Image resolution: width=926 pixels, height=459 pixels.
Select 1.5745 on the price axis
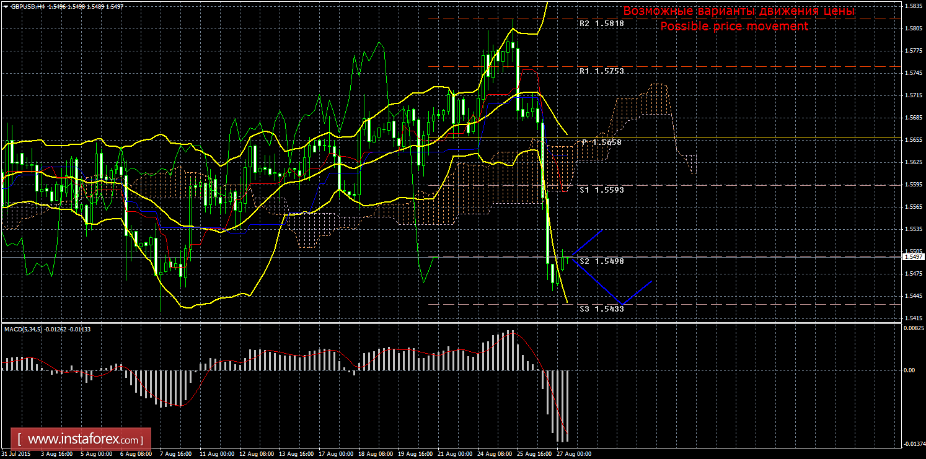(x=913, y=72)
